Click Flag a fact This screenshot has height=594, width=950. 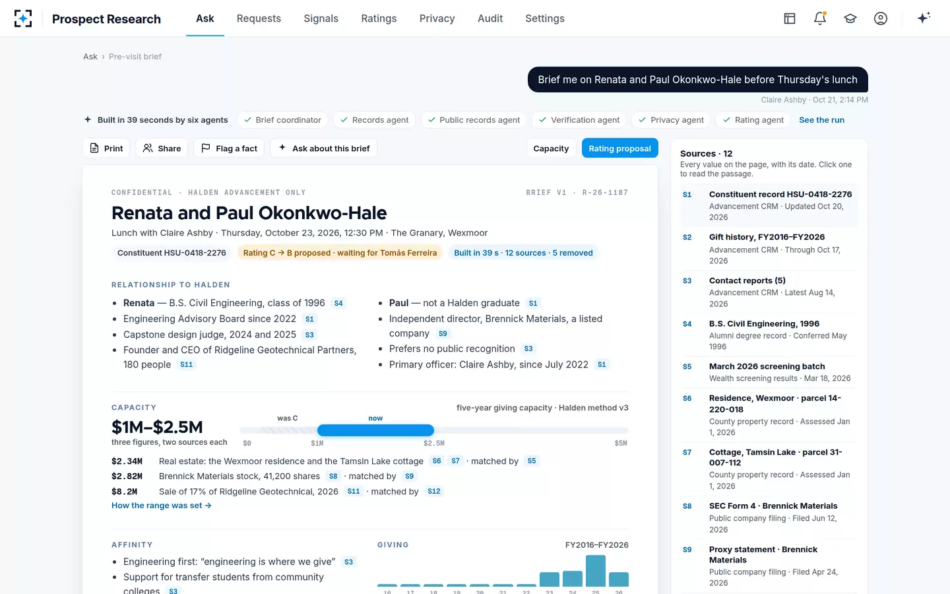[x=229, y=148]
